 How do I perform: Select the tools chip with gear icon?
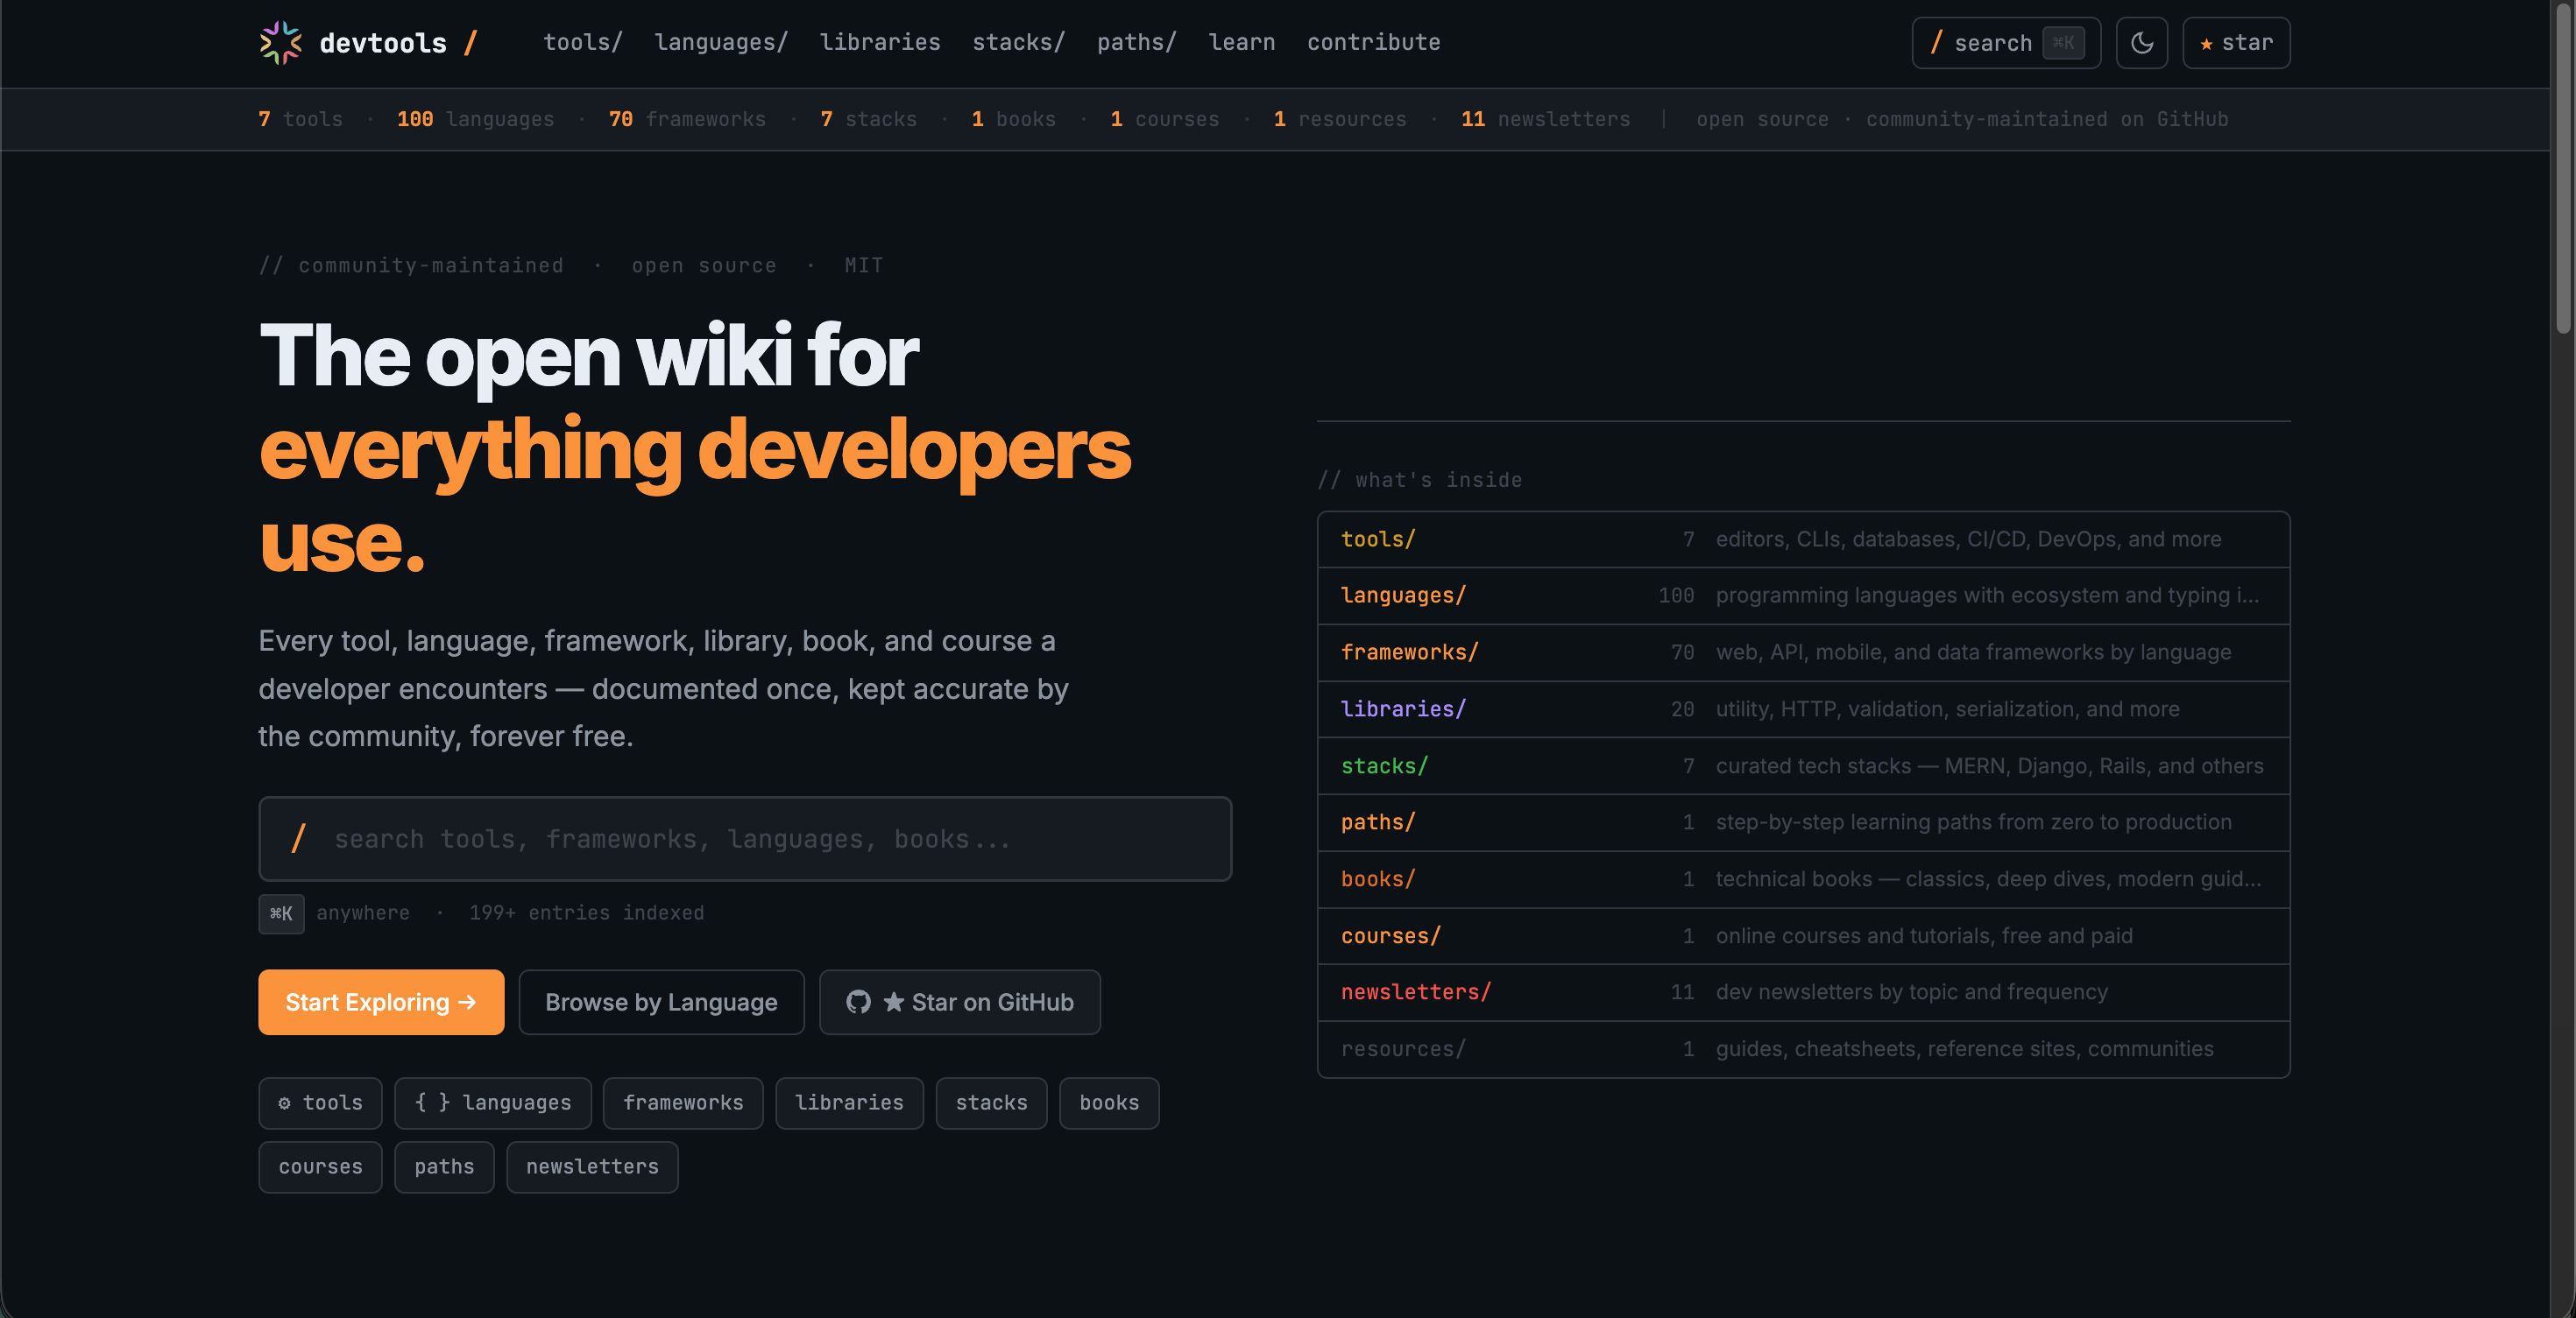point(320,1103)
